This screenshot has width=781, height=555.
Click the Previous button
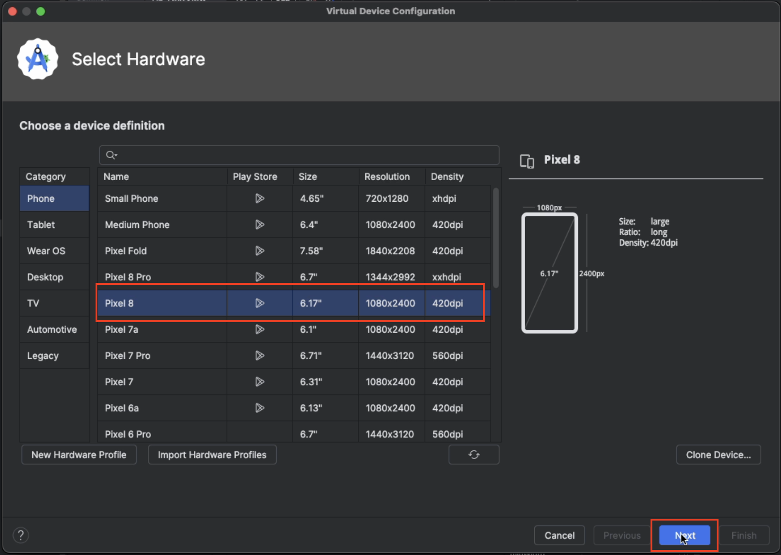(622, 535)
